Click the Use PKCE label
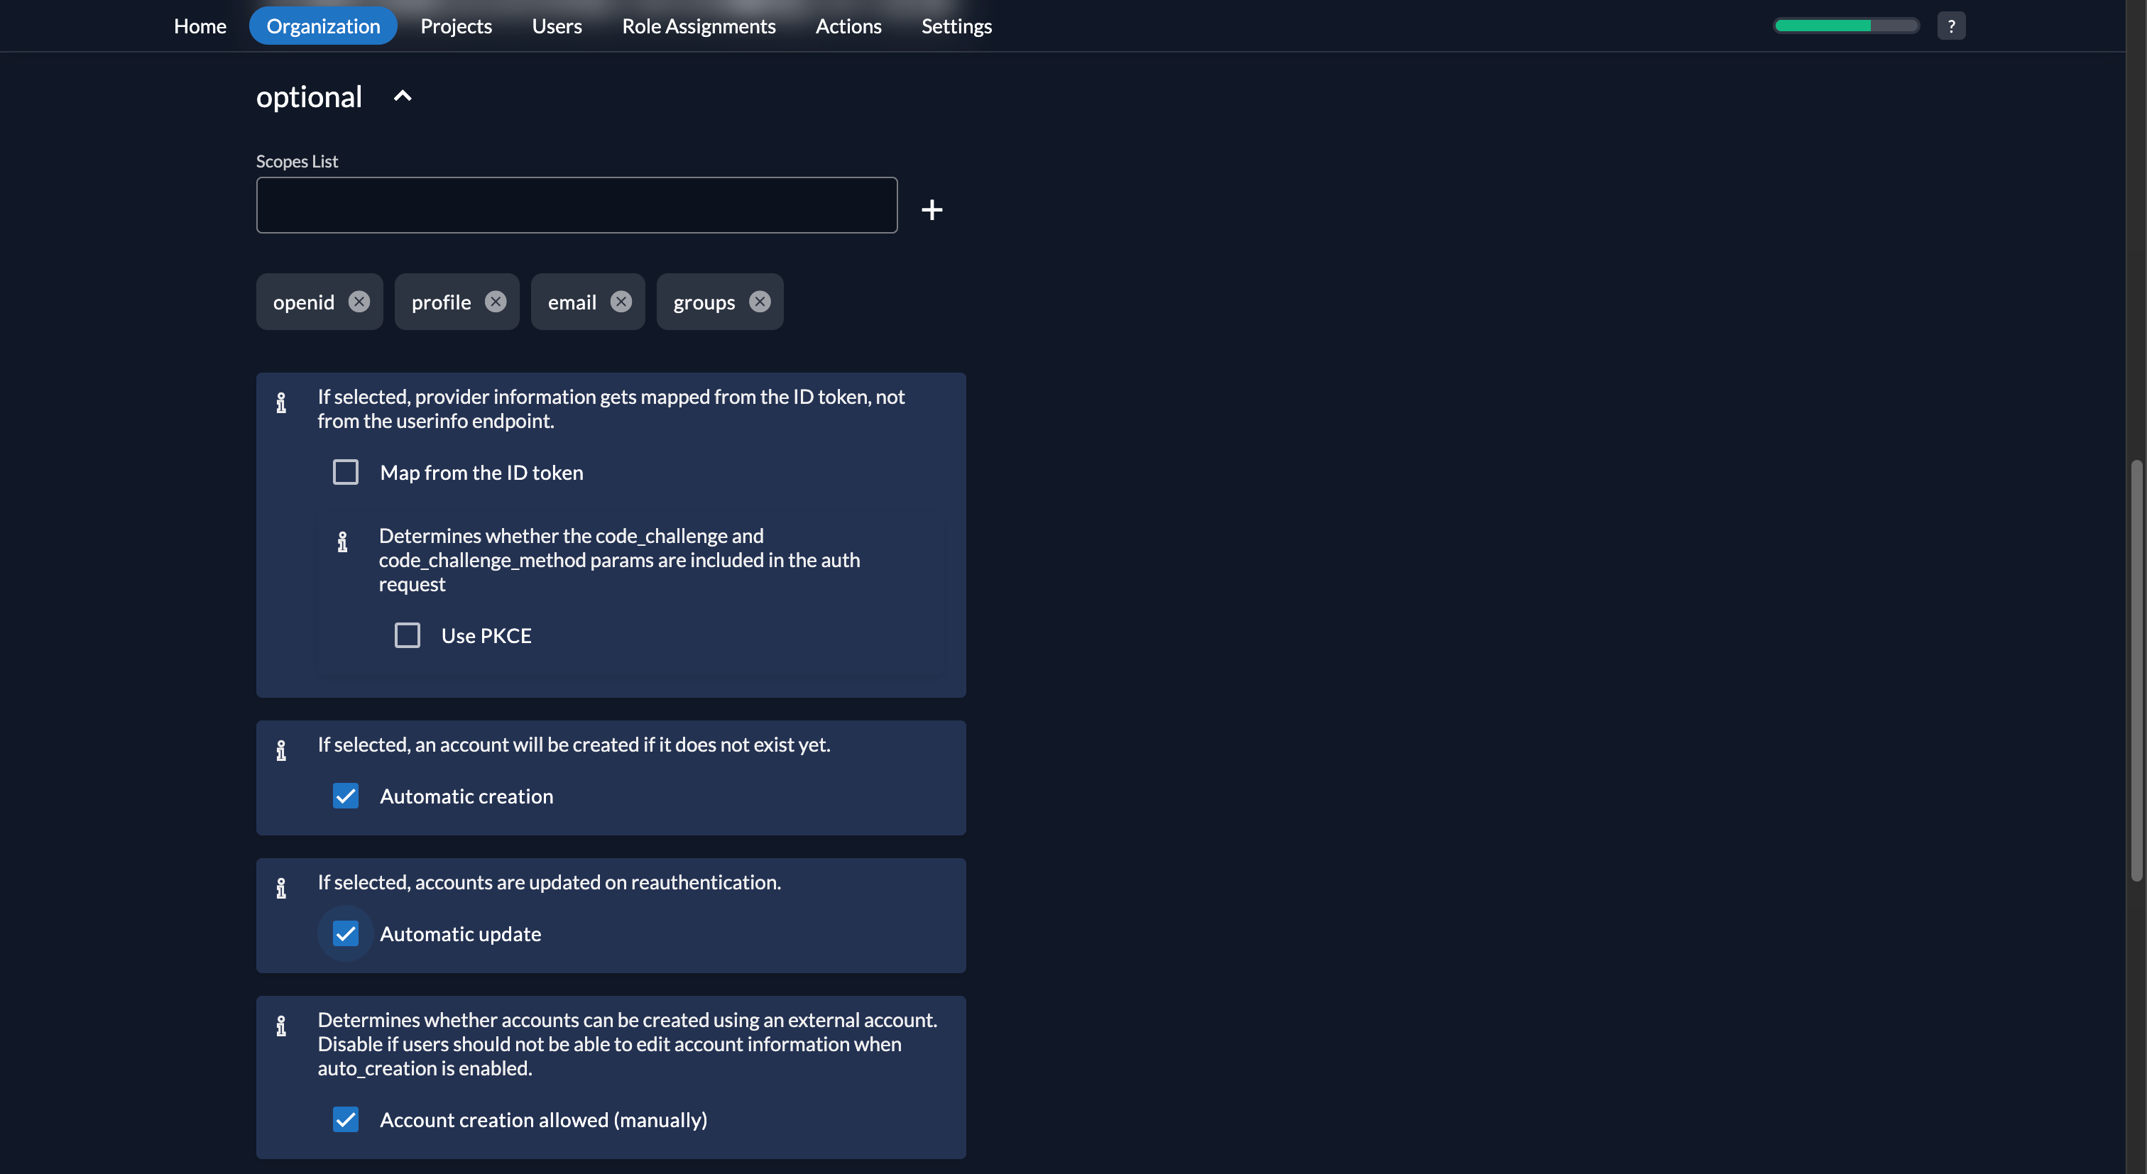The width and height of the screenshot is (2147, 1174). pos(486,636)
